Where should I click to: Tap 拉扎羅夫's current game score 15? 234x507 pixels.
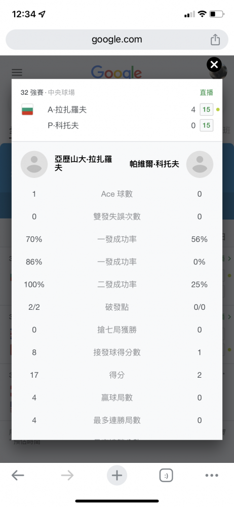coord(206,110)
